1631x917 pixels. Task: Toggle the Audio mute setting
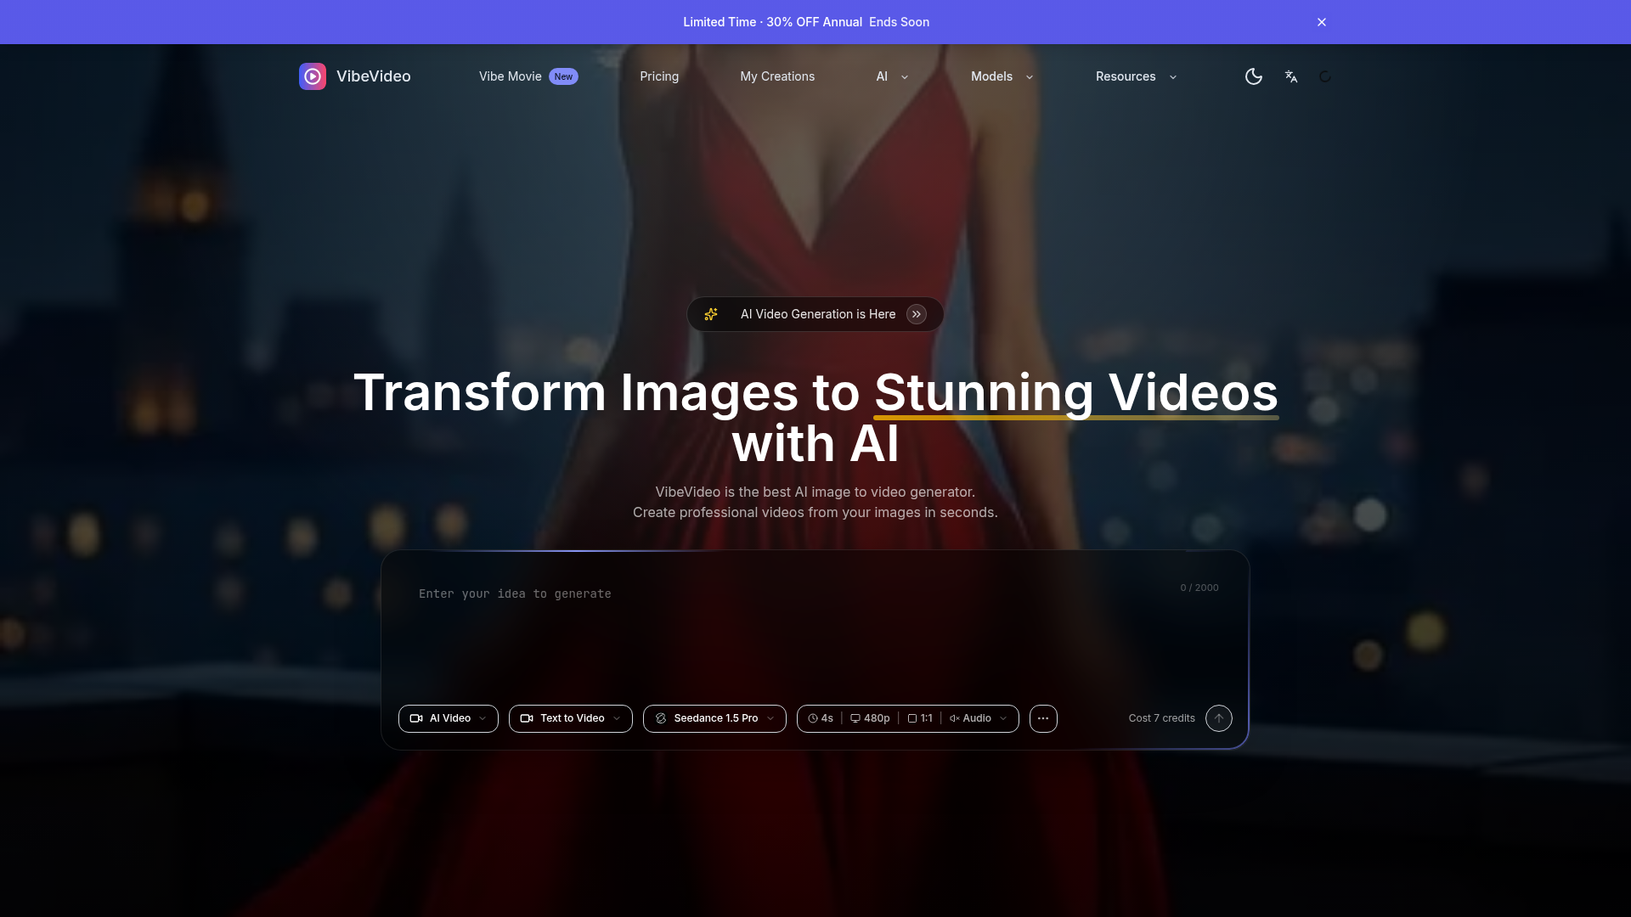[x=970, y=718]
